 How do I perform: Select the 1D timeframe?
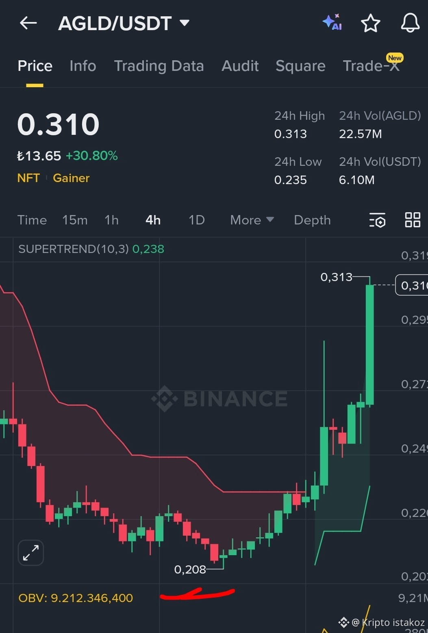coord(197,220)
